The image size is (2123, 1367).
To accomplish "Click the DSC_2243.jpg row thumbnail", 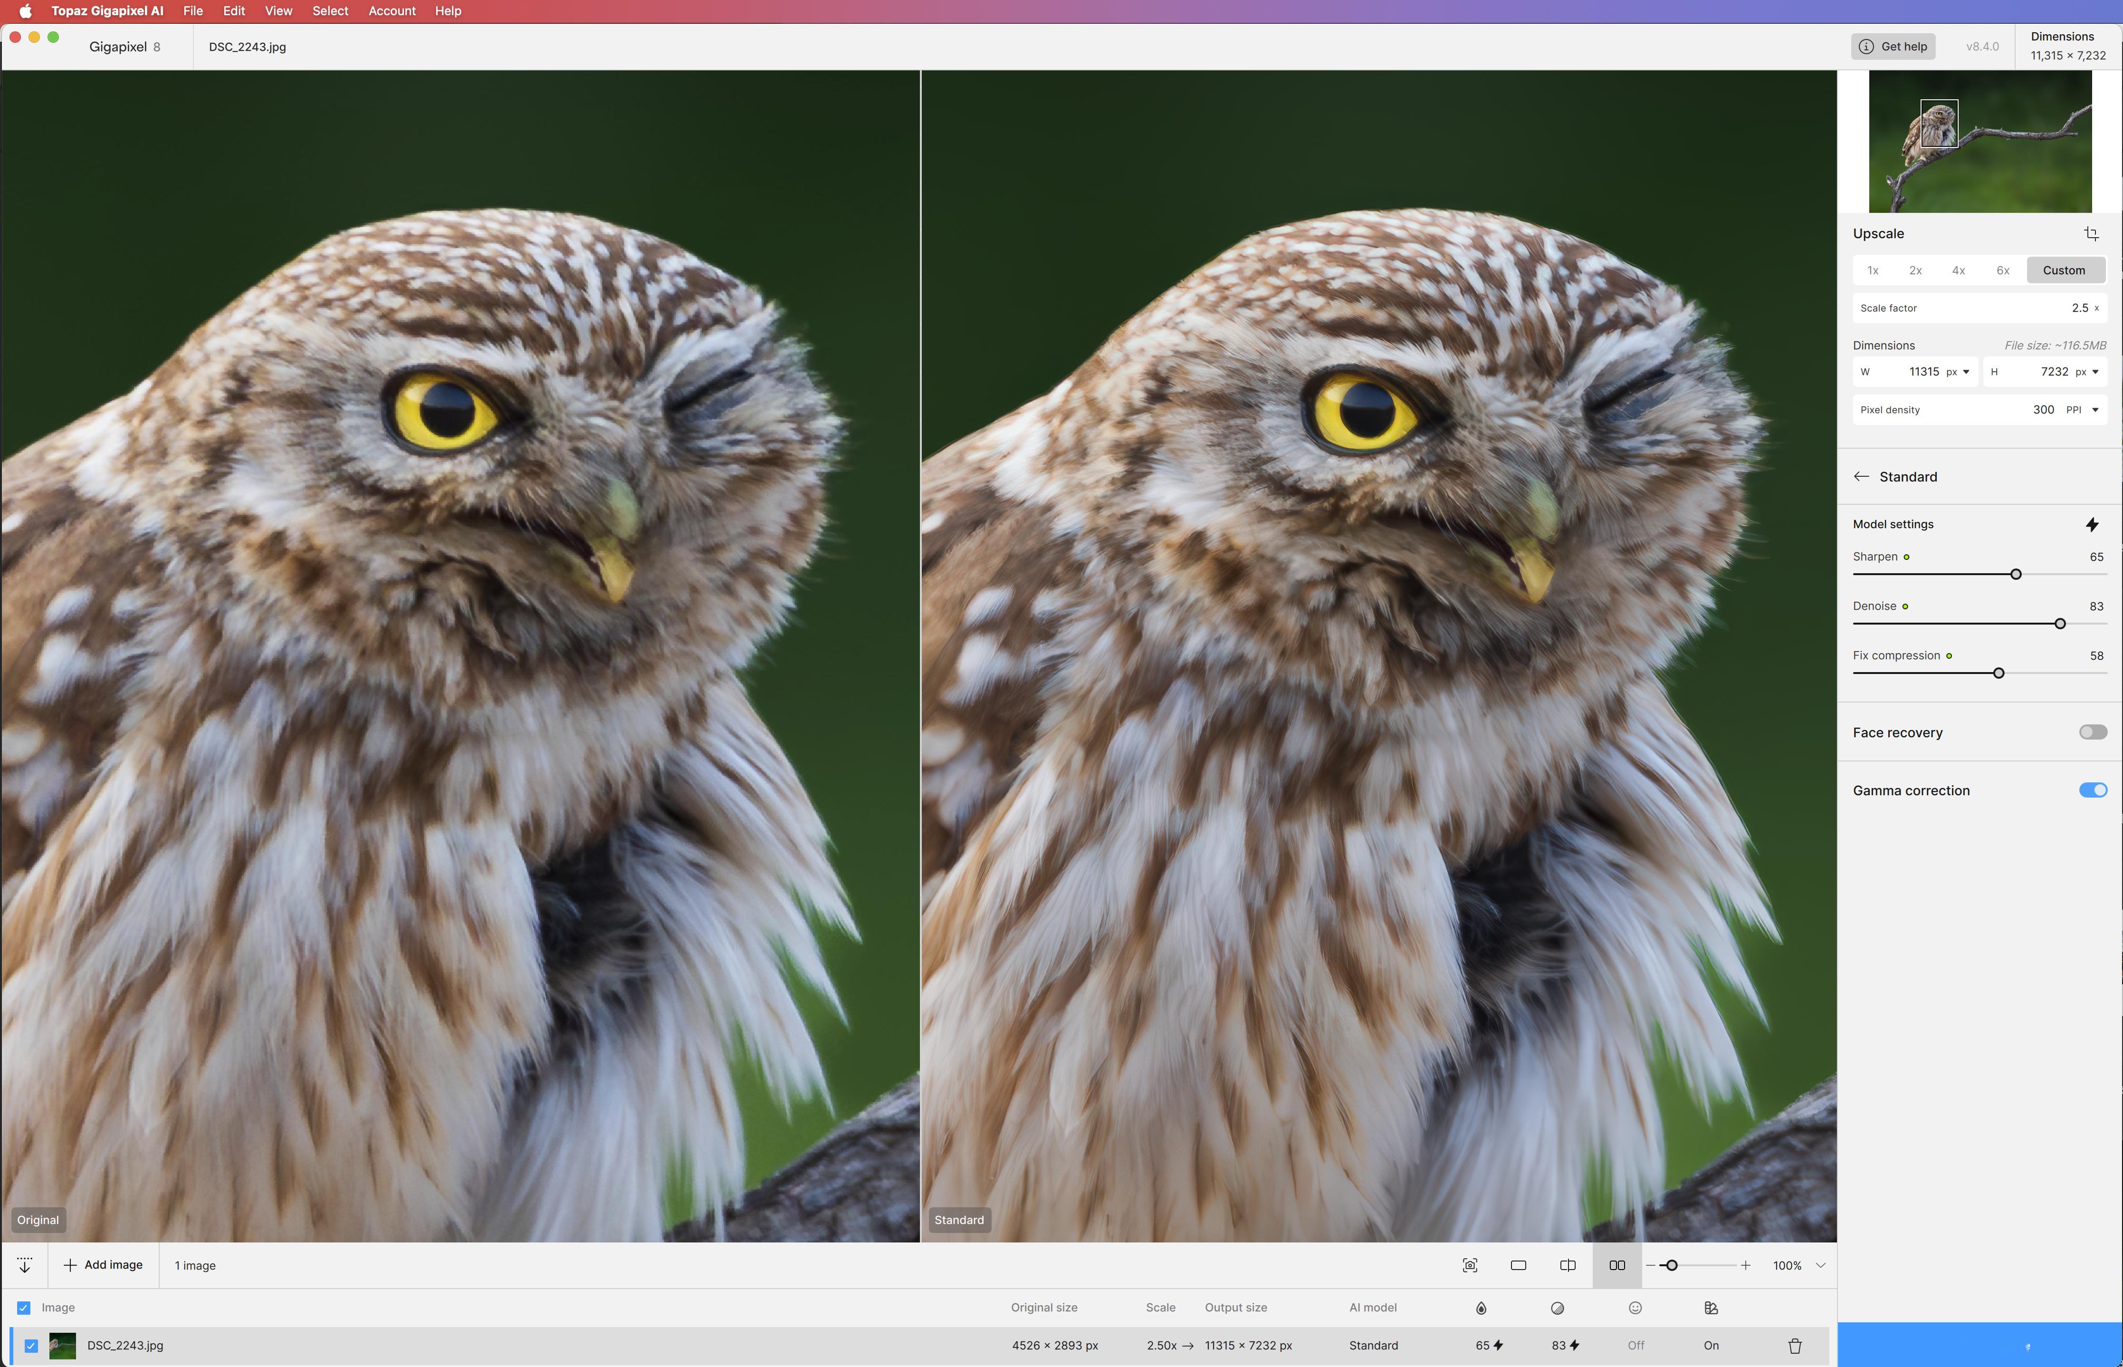I will coord(62,1346).
